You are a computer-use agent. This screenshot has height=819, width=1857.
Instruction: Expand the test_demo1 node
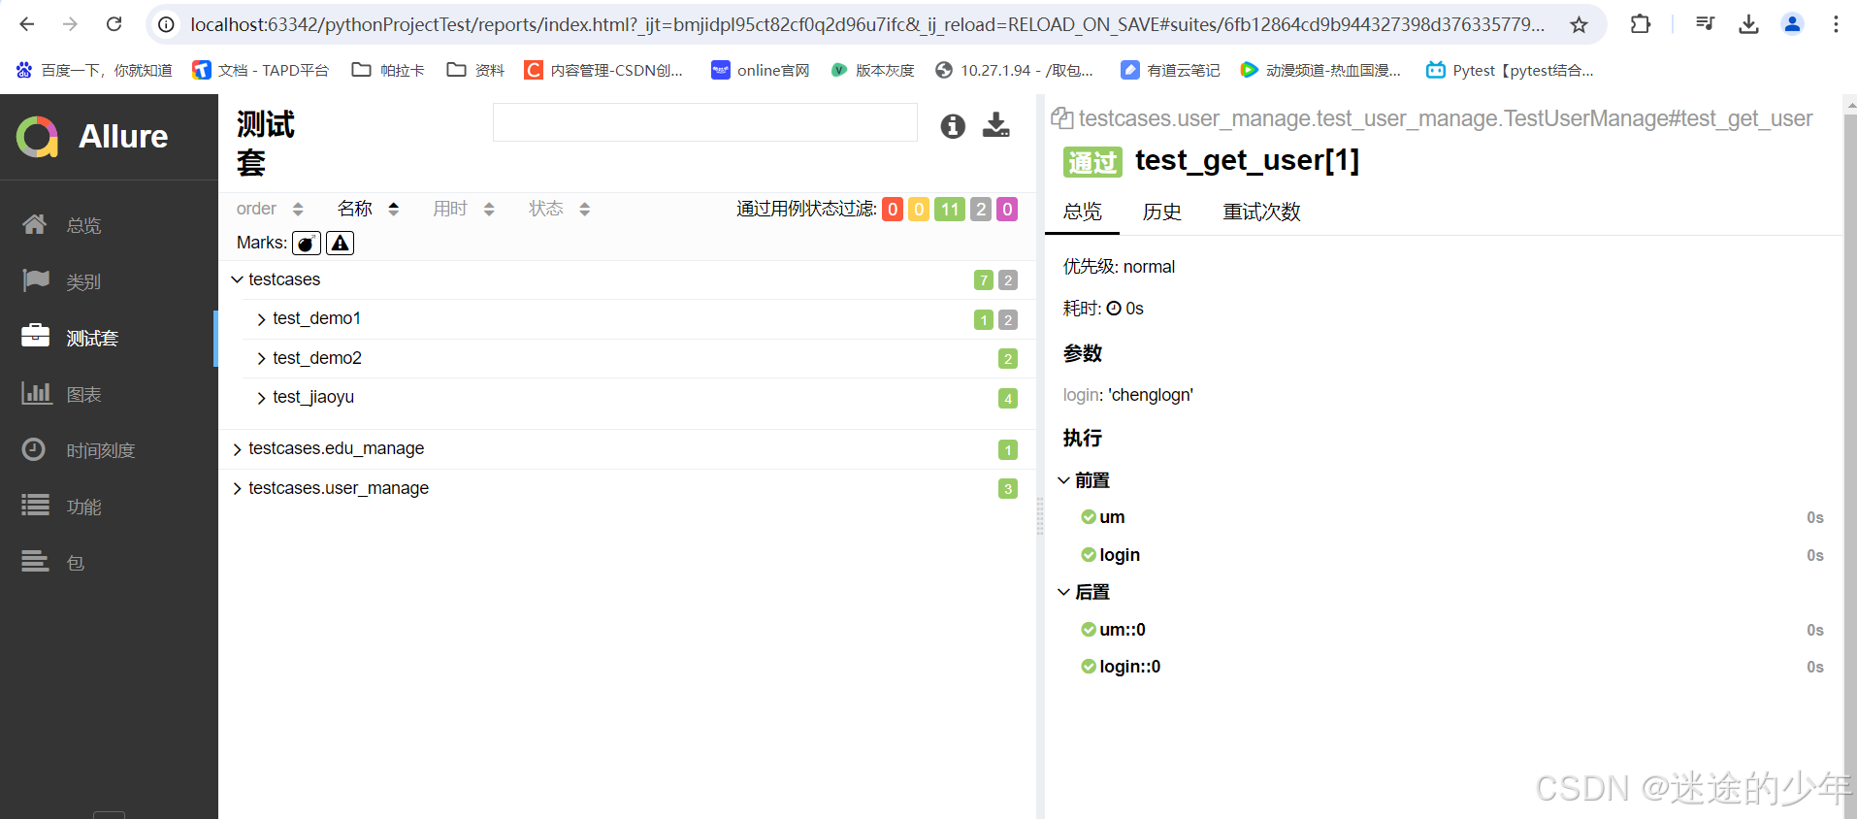pyautogui.click(x=638, y=318)
